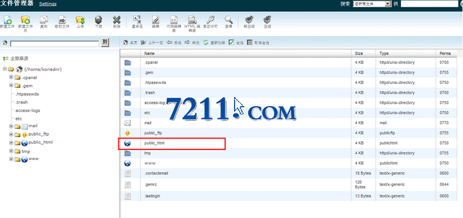Select .htpasswds in the folder tree

pyautogui.click(x=27, y=94)
